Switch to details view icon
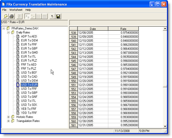This screenshot has width=172, height=138. pyautogui.click(x=45, y=16)
